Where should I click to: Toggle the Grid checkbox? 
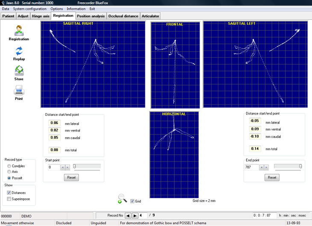coord(132,201)
